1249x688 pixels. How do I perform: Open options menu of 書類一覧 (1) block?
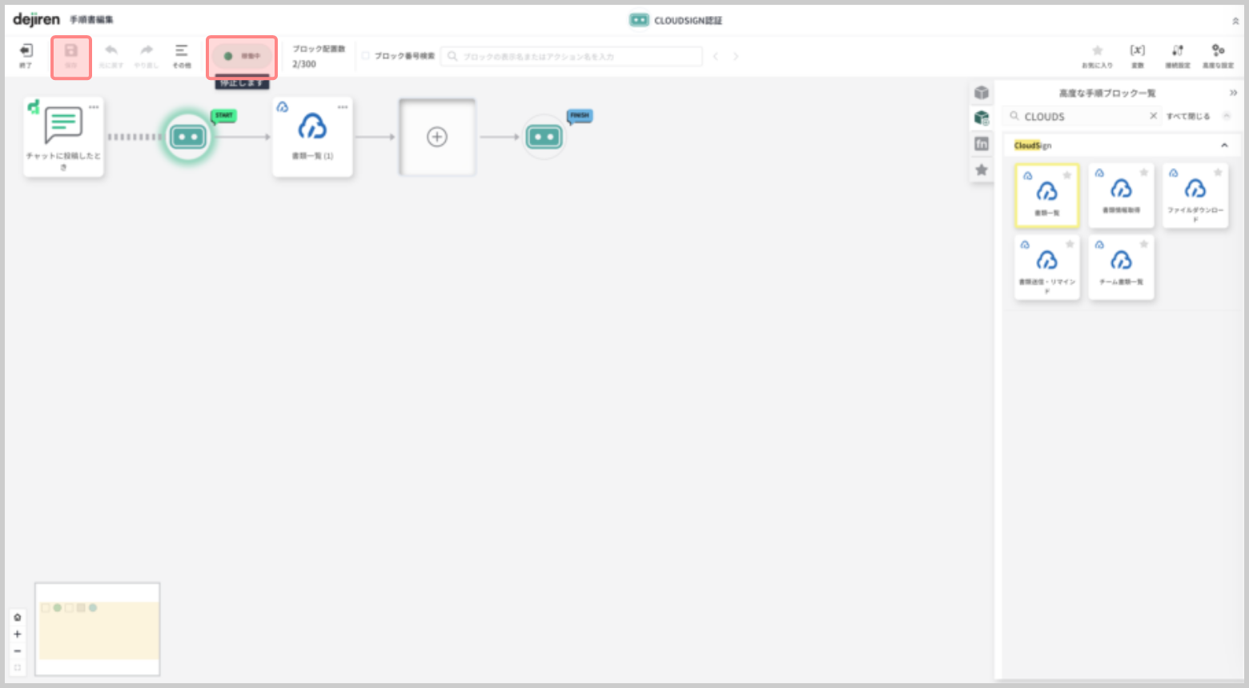[343, 106]
